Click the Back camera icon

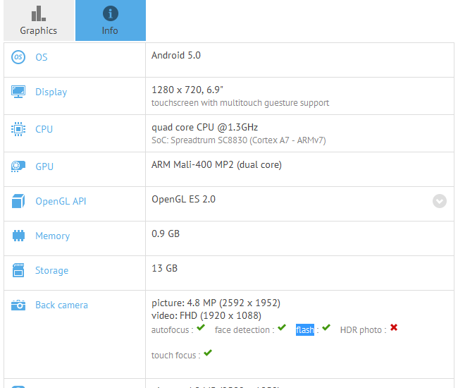pos(18,305)
